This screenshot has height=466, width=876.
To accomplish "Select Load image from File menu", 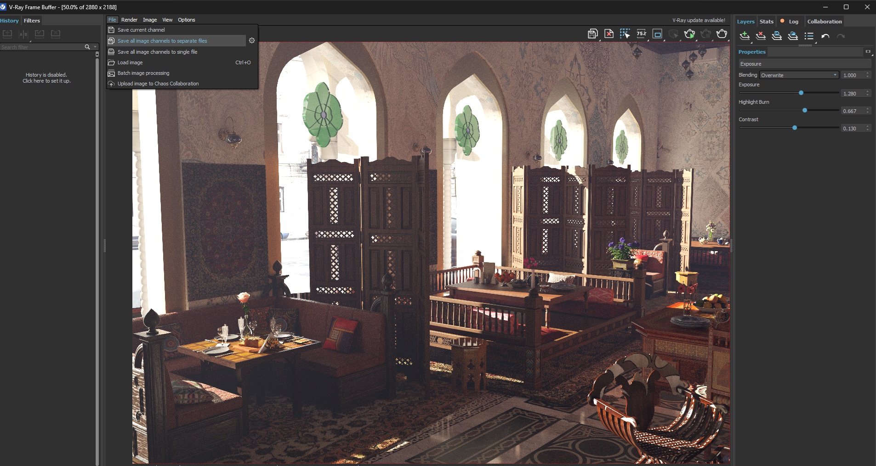I will tap(130, 62).
